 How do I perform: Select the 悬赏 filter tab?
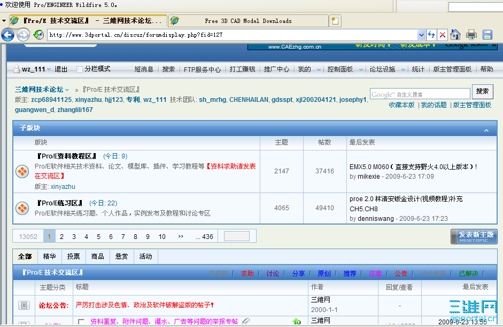point(121,256)
